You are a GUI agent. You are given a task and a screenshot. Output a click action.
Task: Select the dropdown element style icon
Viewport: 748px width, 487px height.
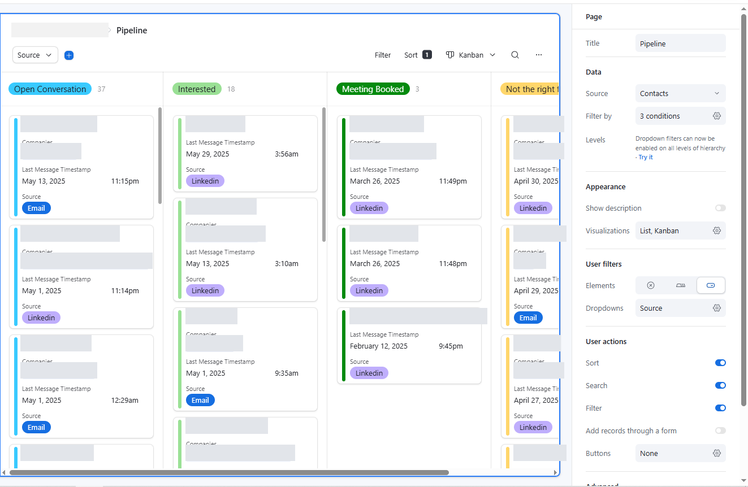click(711, 285)
